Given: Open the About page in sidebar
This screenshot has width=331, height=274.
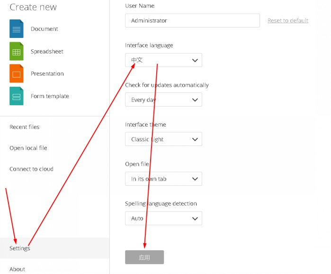Looking at the screenshot, I should tap(18, 269).
